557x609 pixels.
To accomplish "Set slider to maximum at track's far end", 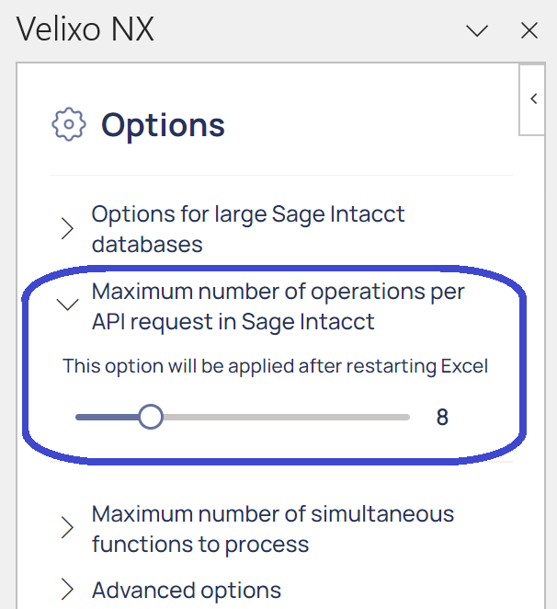I will (x=407, y=417).
